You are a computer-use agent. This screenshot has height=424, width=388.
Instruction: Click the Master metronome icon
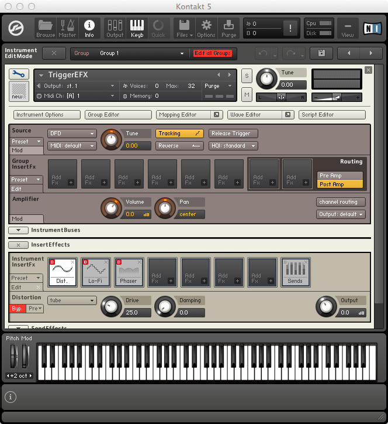tap(67, 28)
